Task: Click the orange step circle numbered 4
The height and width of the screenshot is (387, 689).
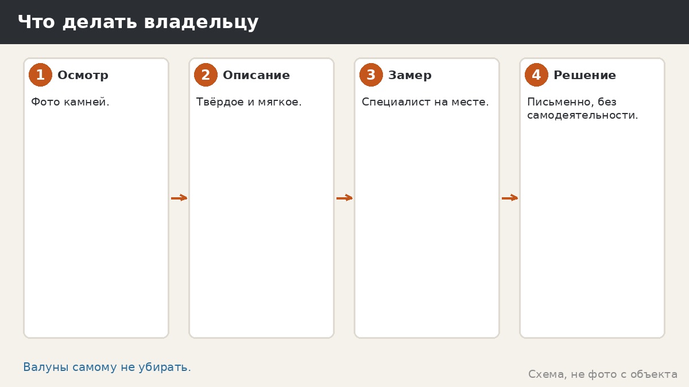Action: [536, 75]
